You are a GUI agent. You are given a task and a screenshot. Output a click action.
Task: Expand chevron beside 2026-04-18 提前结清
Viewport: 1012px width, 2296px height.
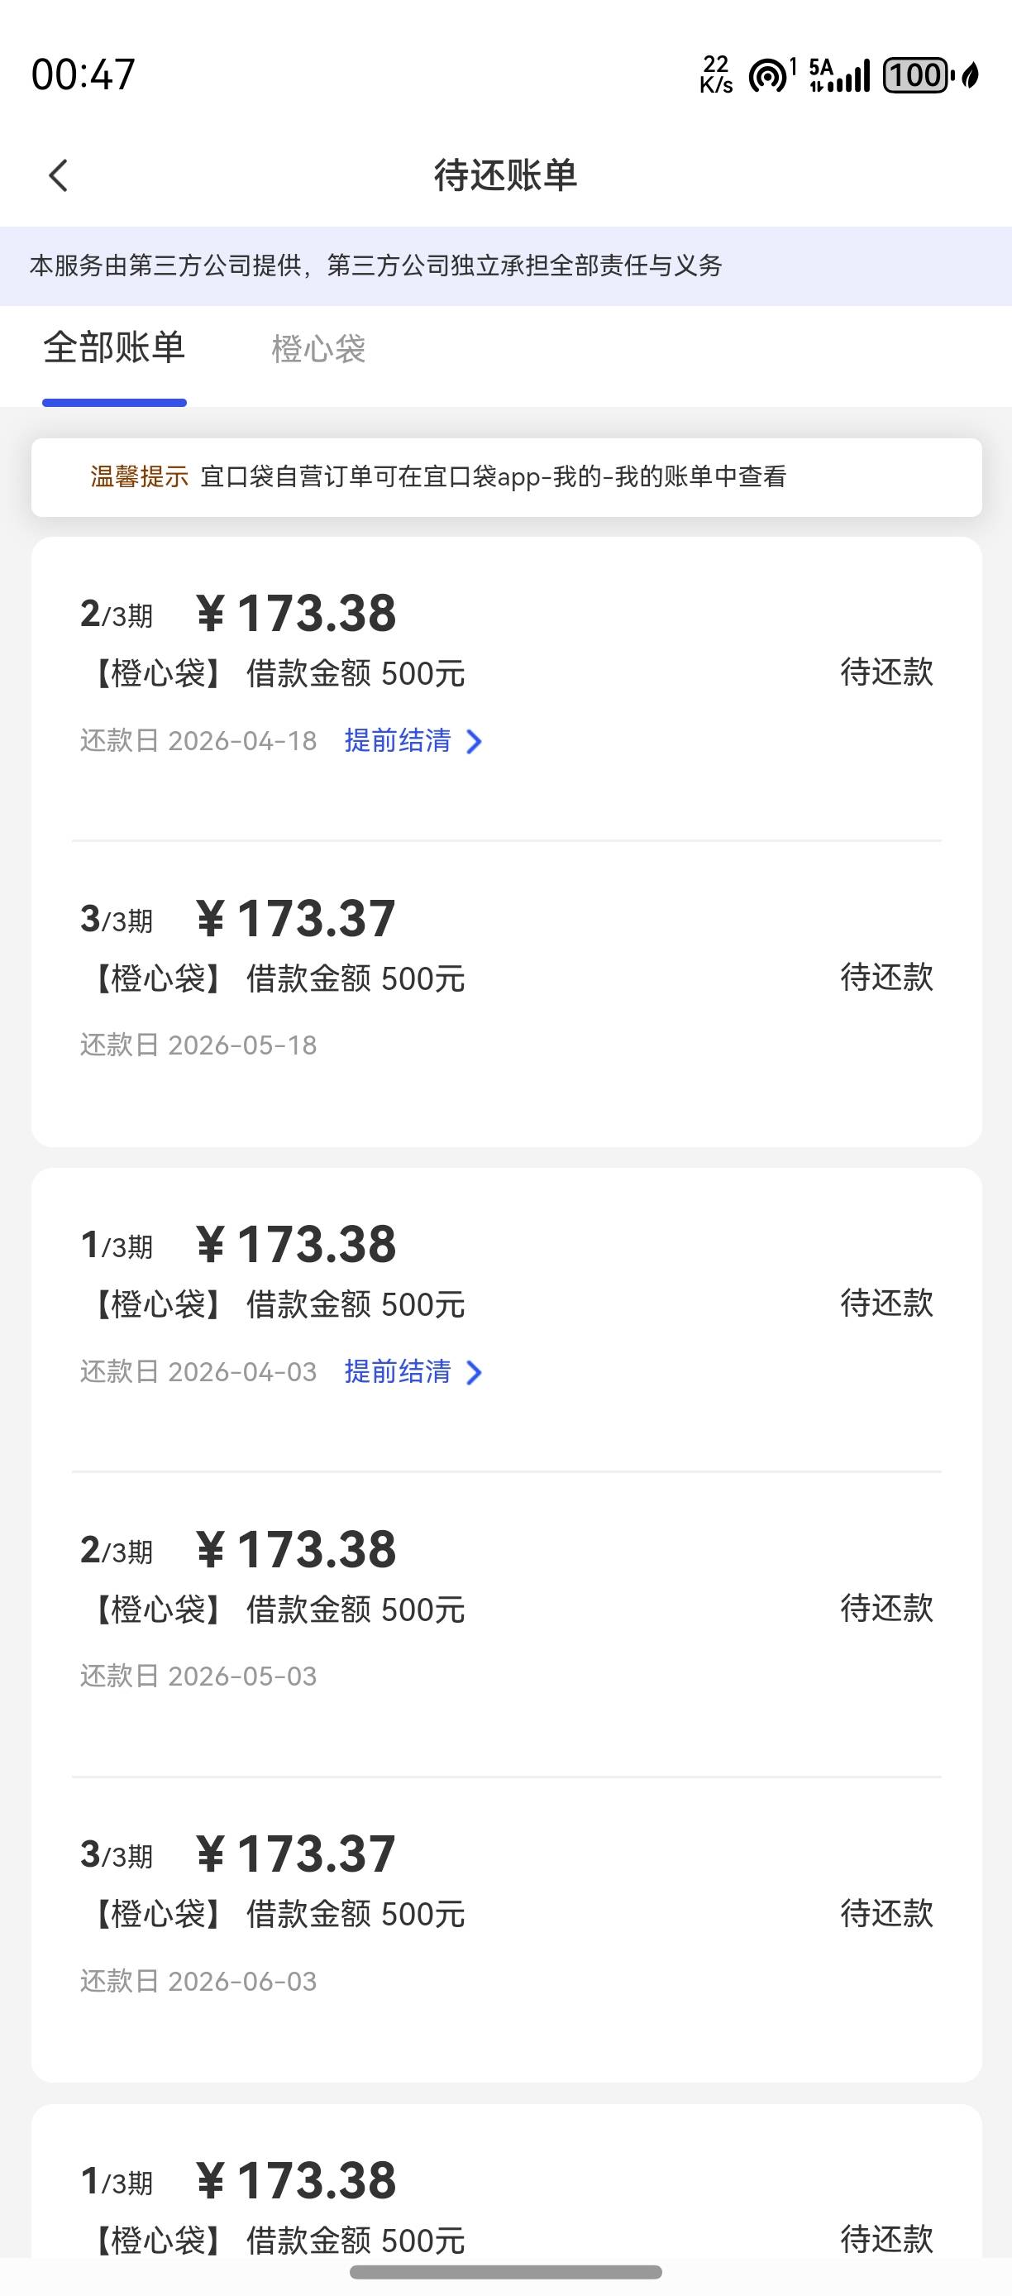[x=475, y=742]
